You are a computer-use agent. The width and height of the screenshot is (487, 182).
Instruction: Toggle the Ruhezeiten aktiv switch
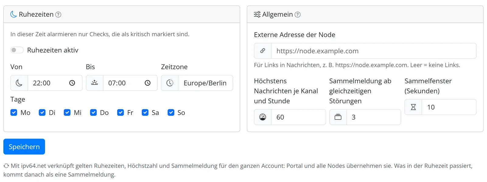[x=17, y=50]
